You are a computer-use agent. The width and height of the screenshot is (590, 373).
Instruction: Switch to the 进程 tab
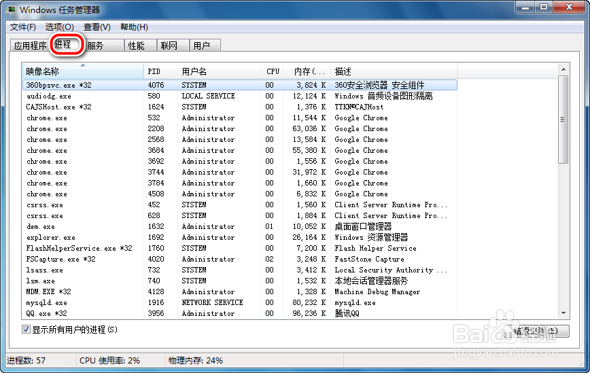tap(67, 44)
